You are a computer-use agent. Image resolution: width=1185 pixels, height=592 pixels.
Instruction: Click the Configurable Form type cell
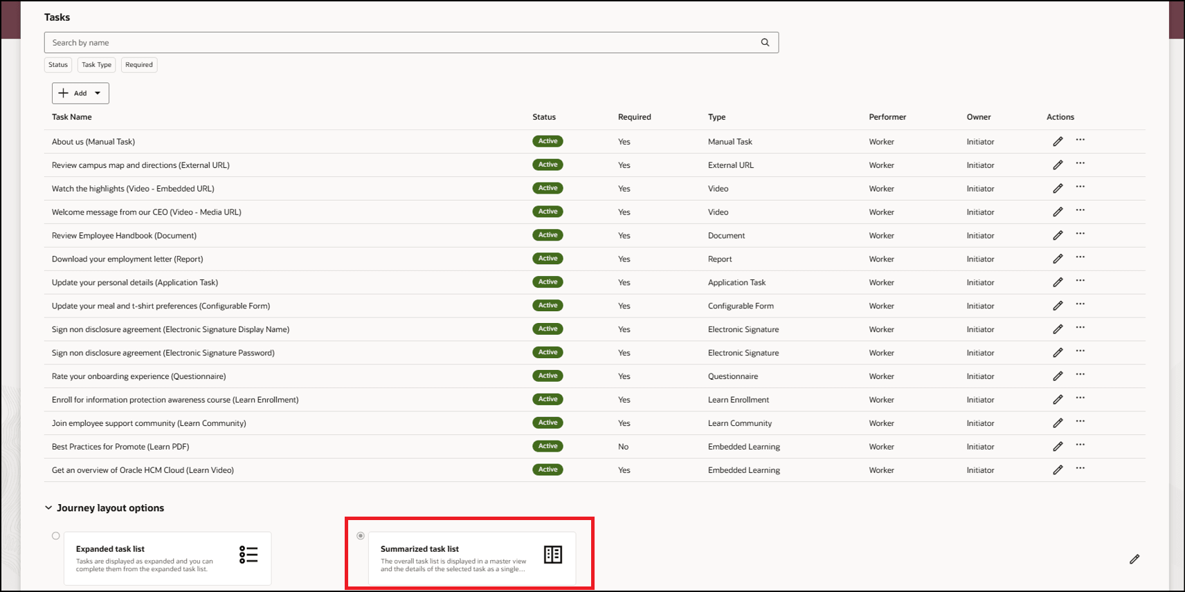pyautogui.click(x=741, y=306)
